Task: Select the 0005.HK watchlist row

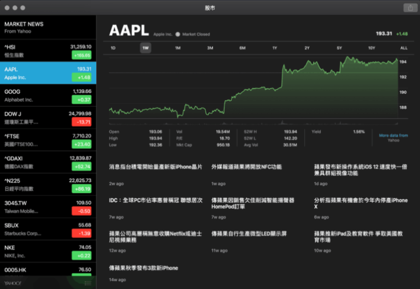Action: [48, 270]
